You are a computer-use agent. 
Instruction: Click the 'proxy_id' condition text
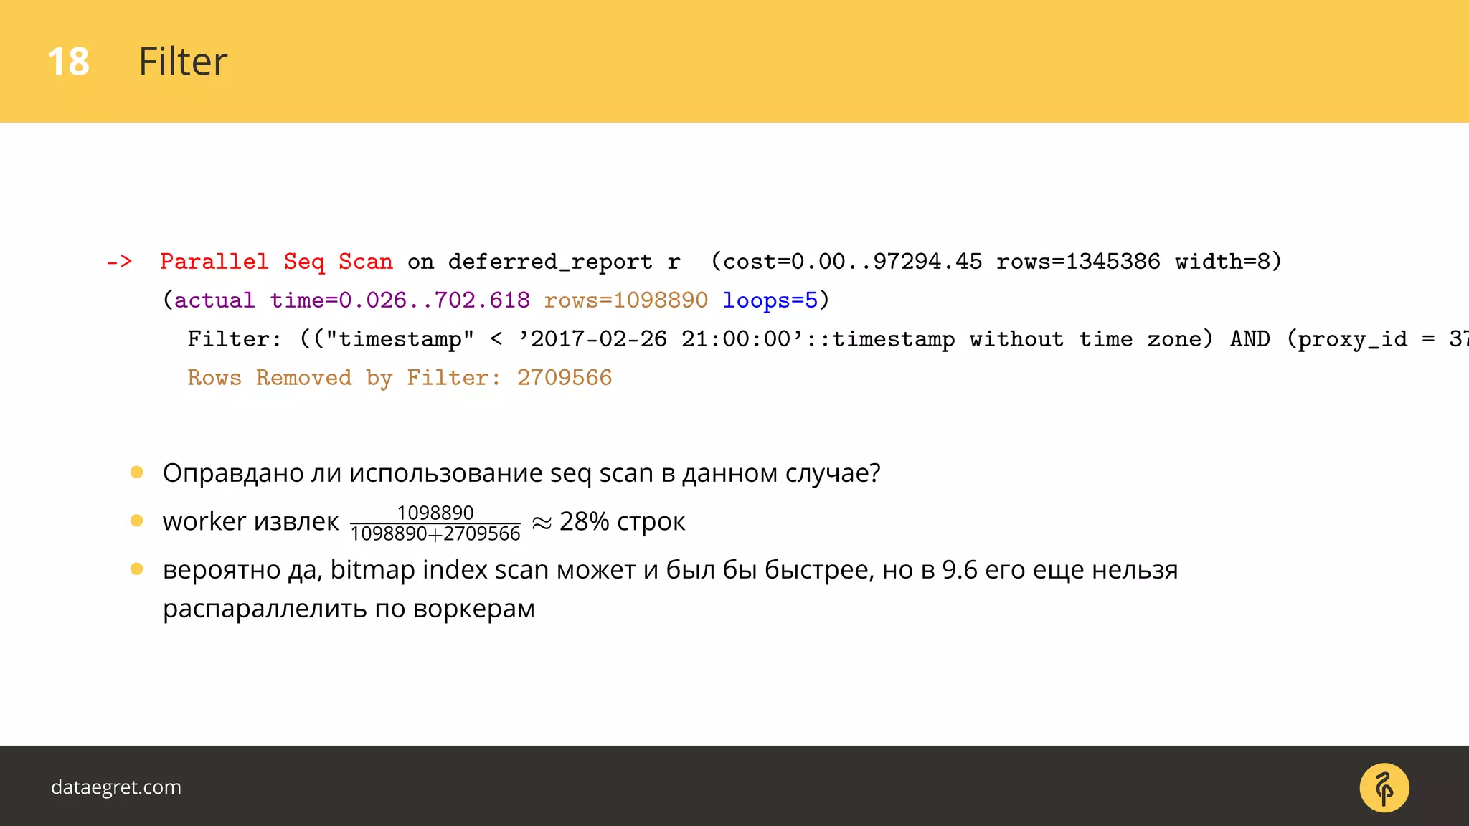1353,340
